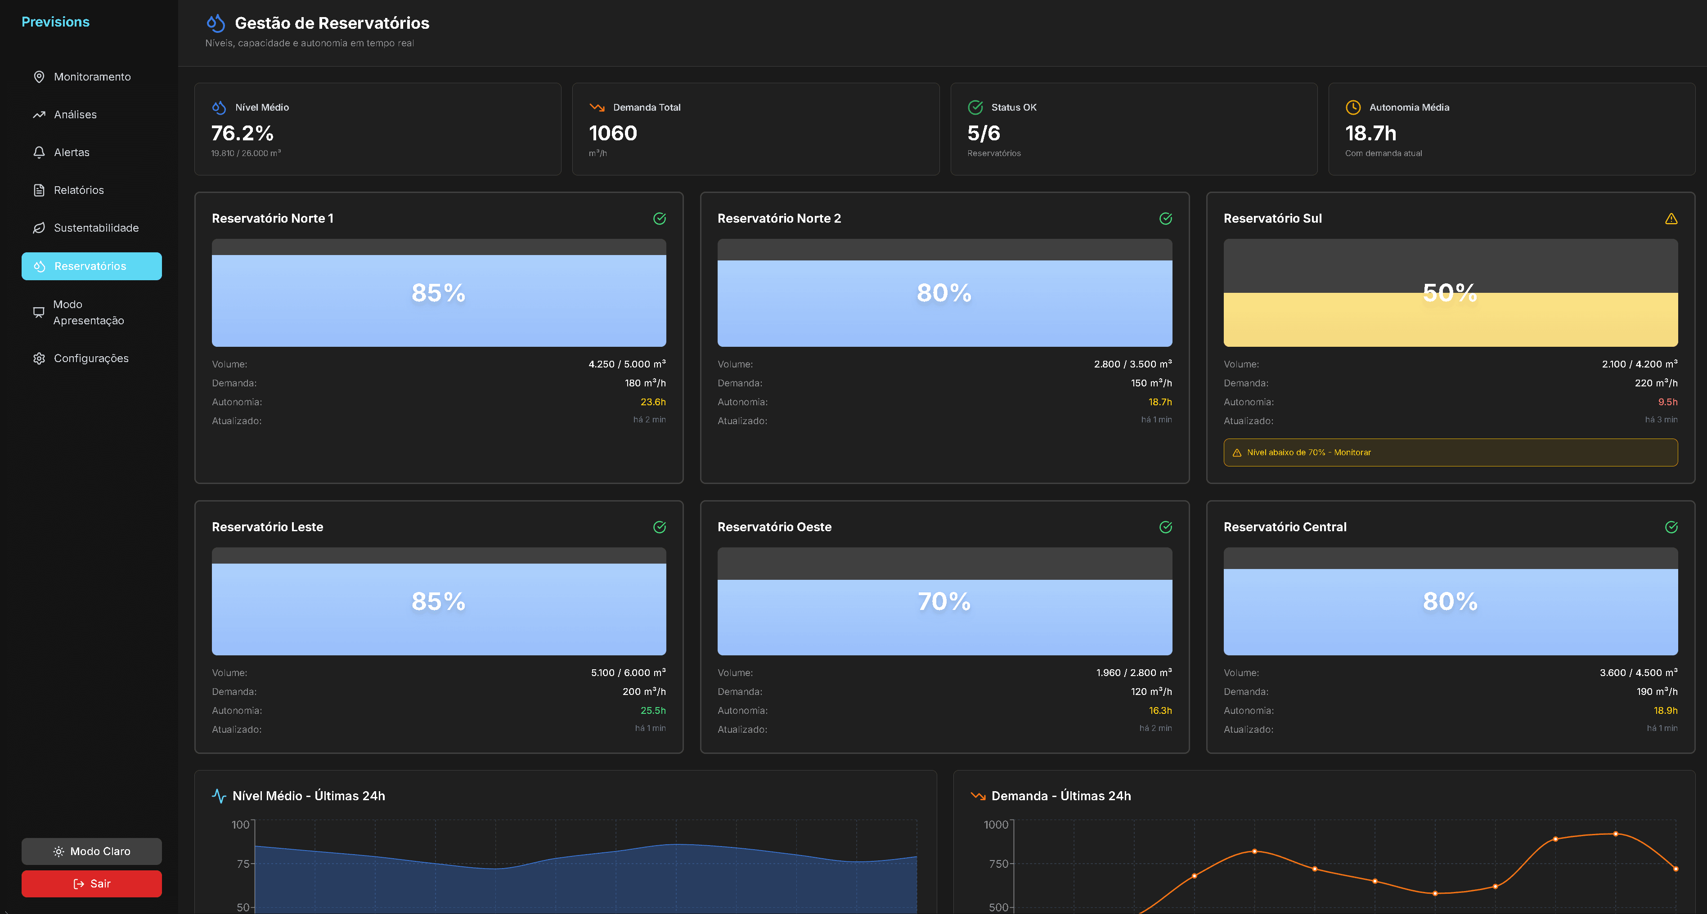1707x914 pixels.
Task: Click the Previsions logo link
Action: point(56,22)
